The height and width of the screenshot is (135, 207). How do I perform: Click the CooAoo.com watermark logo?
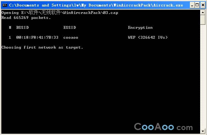coord(163,127)
